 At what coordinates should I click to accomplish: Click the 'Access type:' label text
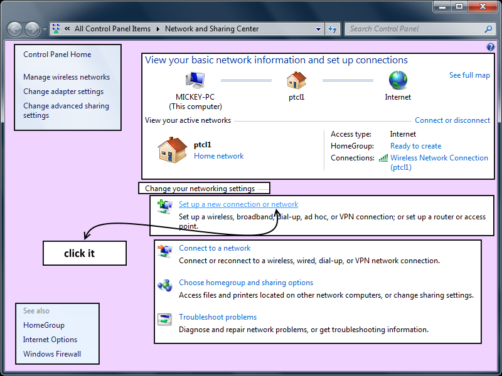pyautogui.click(x=351, y=134)
